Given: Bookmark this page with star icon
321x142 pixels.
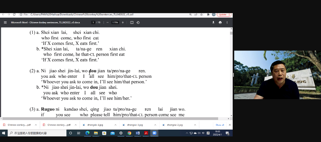Looking at the screenshot, I should click(202, 15).
